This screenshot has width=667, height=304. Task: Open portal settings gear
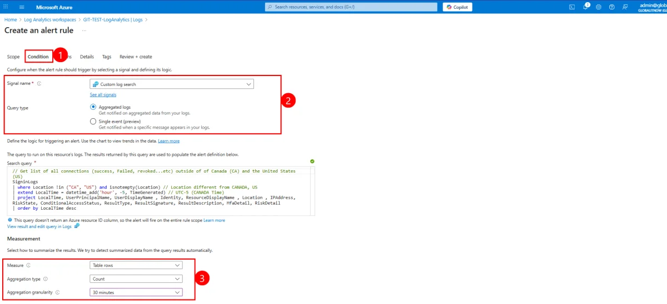(599, 7)
